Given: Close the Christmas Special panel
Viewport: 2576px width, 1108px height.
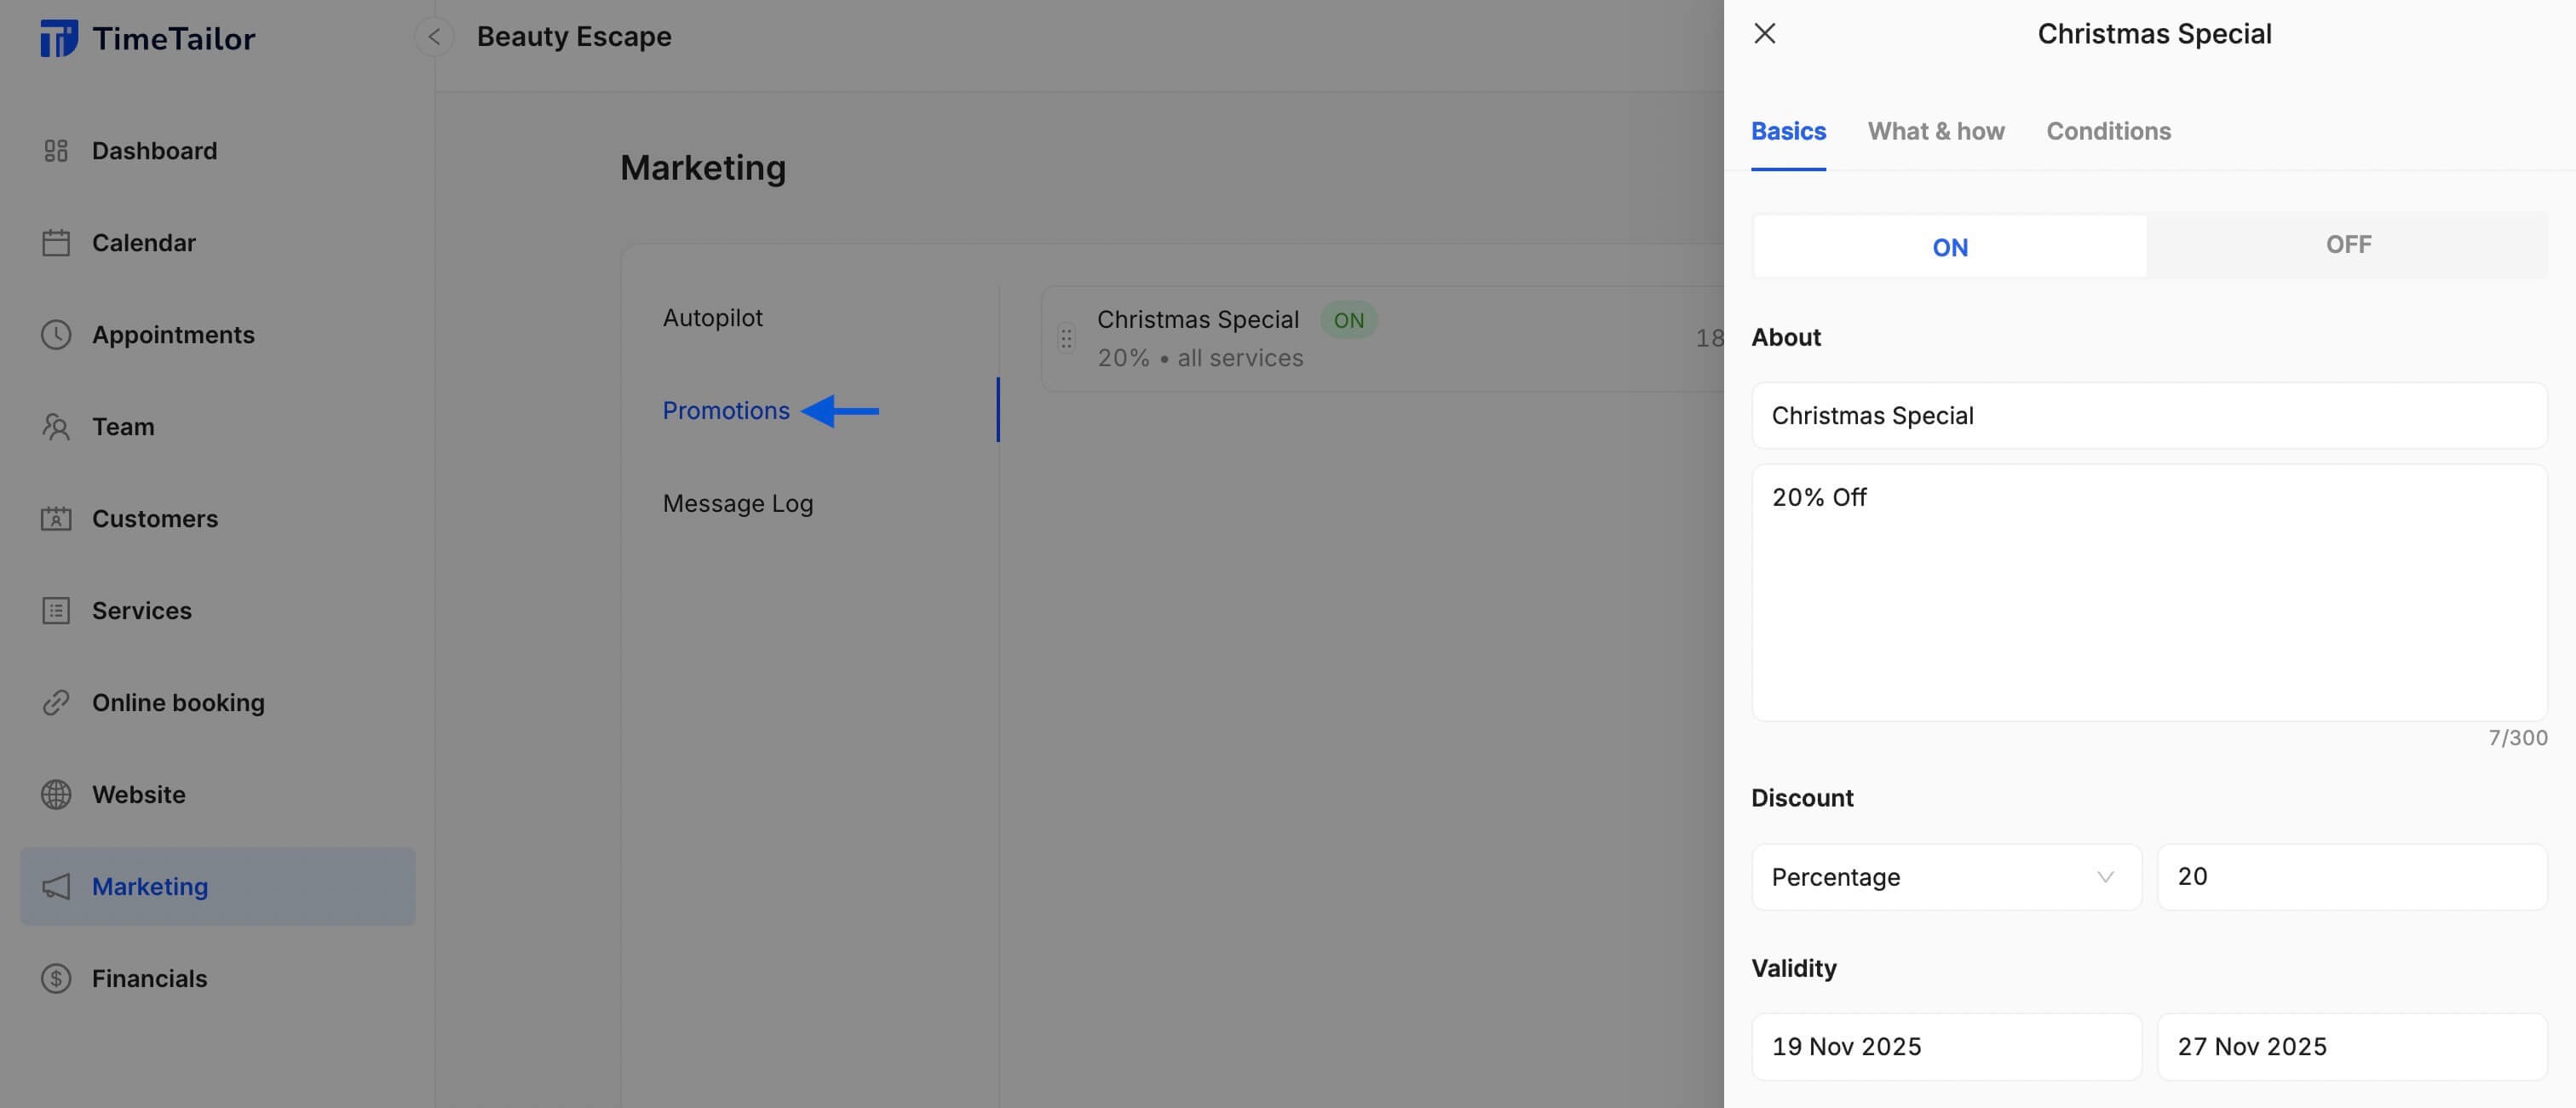Looking at the screenshot, I should [1764, 34].
